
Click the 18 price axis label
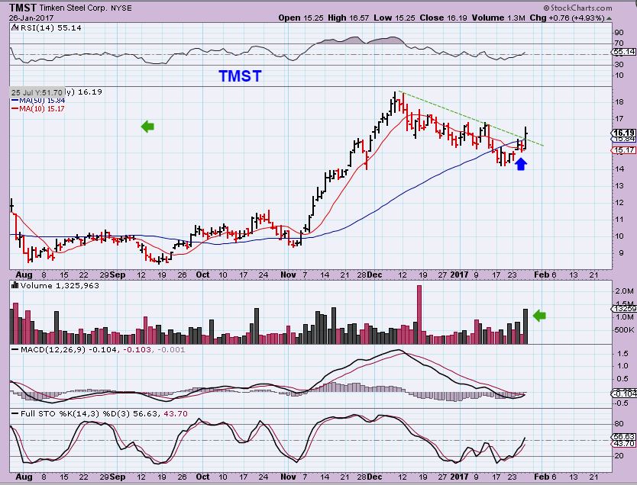coord(619,101)
